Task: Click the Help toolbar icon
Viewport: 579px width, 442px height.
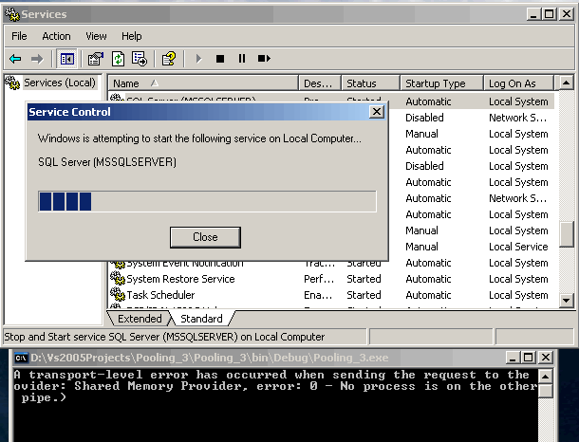Action: coord(168,59)
